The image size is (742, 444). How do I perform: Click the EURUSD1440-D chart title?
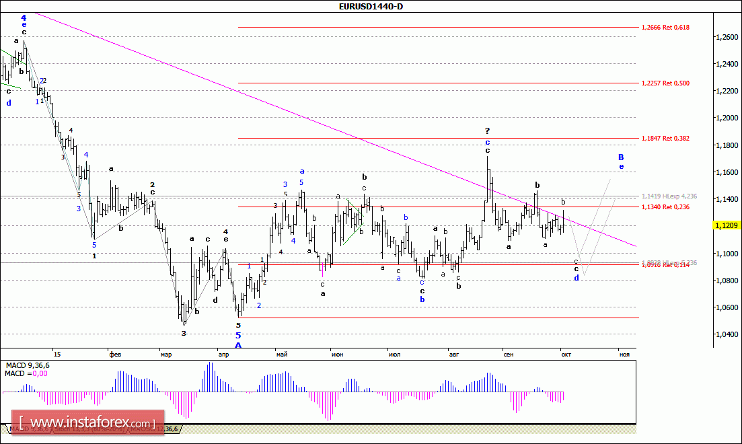371,7
